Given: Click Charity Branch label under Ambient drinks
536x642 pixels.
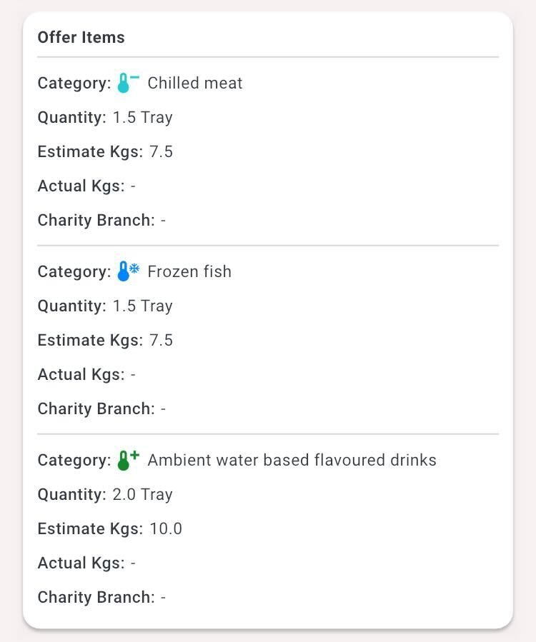Looking at the screenshot, I should 96,598.
